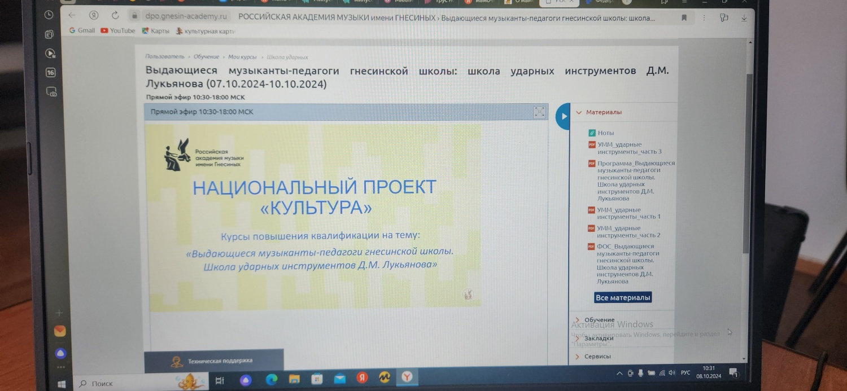The height and width of the screenshot is (391, 847).
Task: Open Техническая поддержка panel
Action: coord(214,361)
